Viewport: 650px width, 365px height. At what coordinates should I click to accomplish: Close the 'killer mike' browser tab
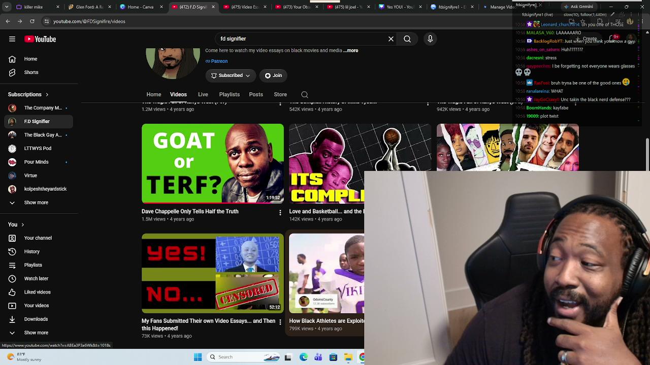pyautogui.click(x=58, y=7)
